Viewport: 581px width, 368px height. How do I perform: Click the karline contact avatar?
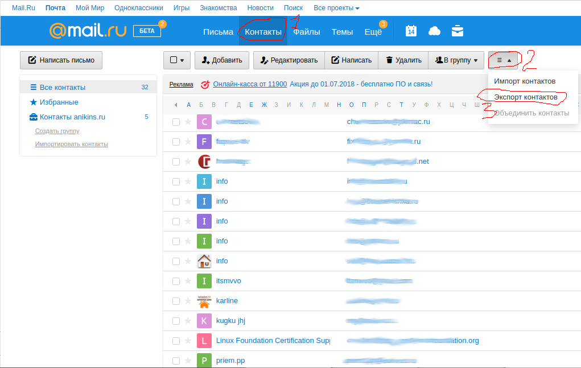click(x=204, y=301)
